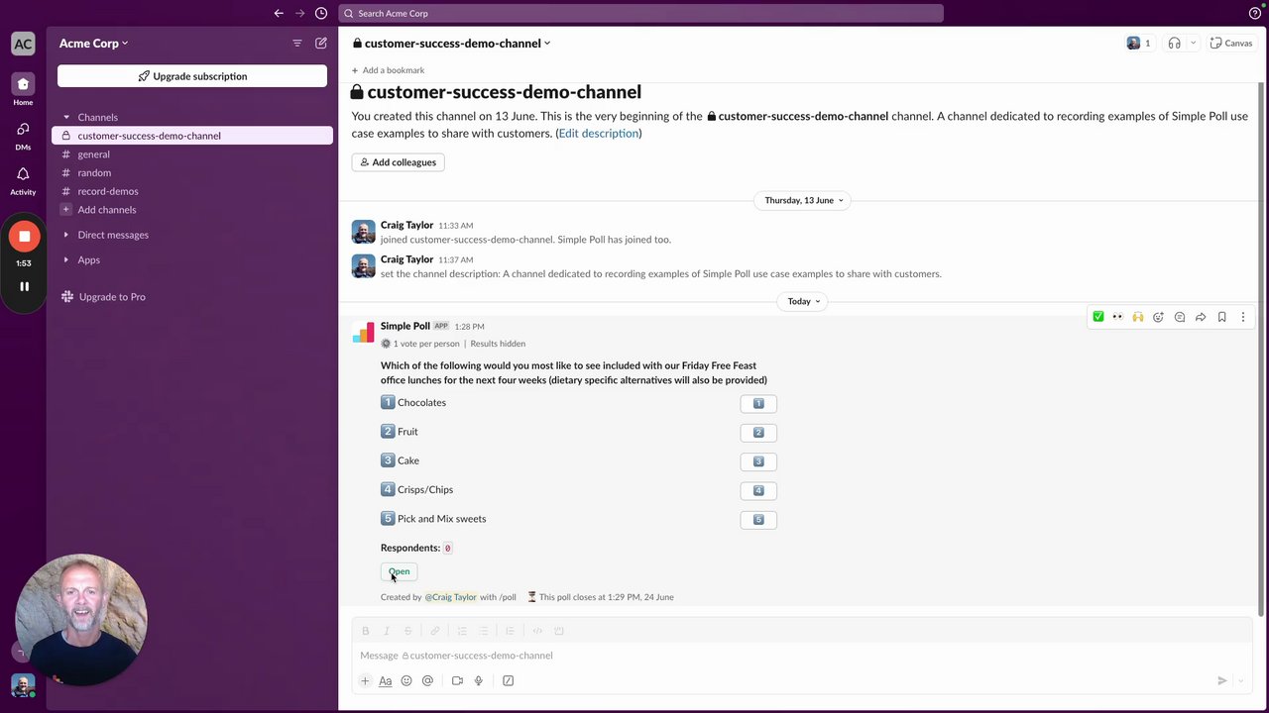Collapse the Channels section
Image resolution: width=1269 pixels, height=713 pixels.
tap(66, 117)
